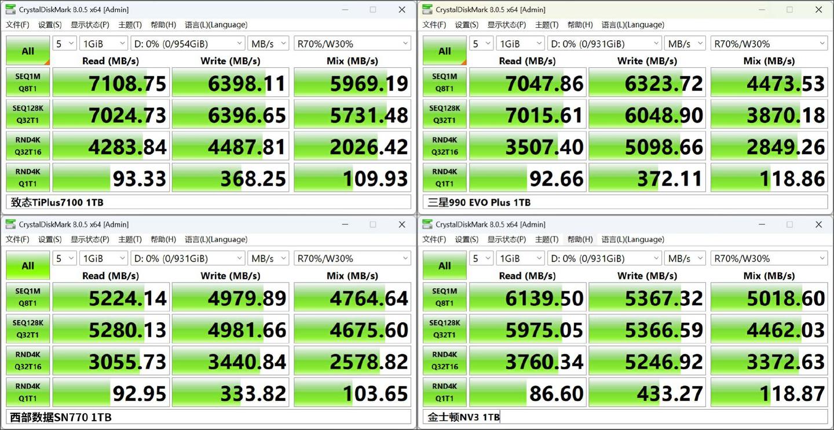The height and width of the screenshot is (430, 834).
Task: Open 语言(L)(Language) menu in 990 EVO Plus window
Action: point(632,24)
